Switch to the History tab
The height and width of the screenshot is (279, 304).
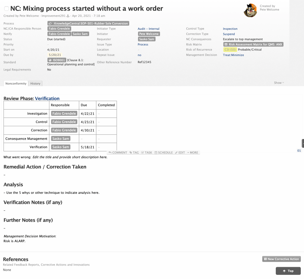[x=35, y=84]
